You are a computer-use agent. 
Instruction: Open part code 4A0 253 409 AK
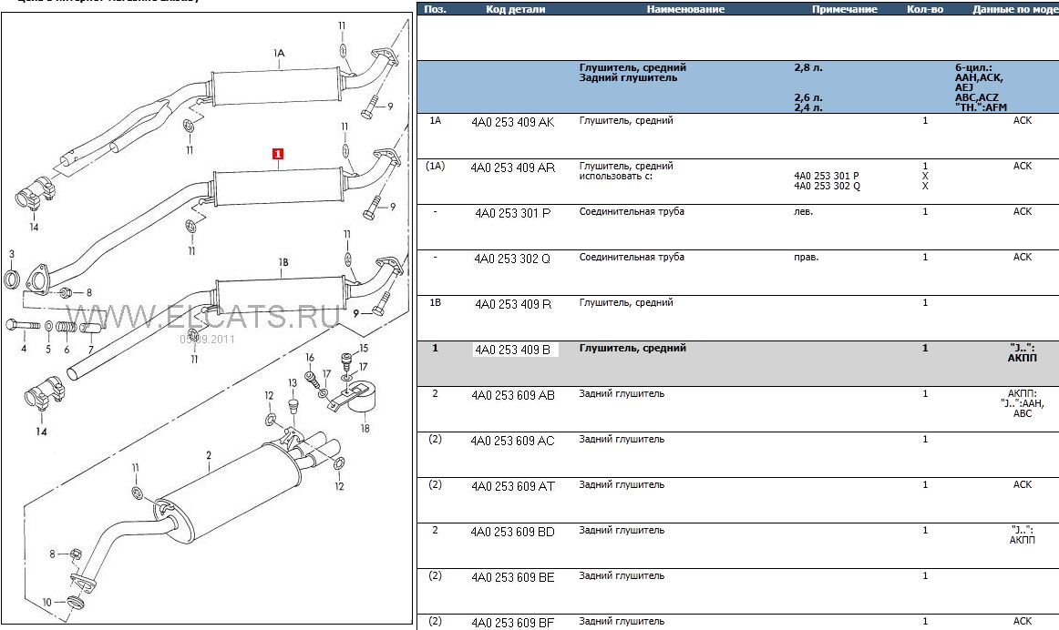tap(512, 122)
